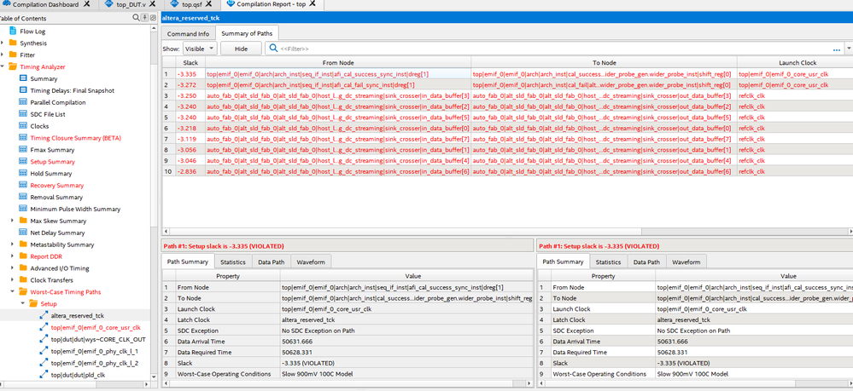Open the SDC File List report

tap(47, 114)
